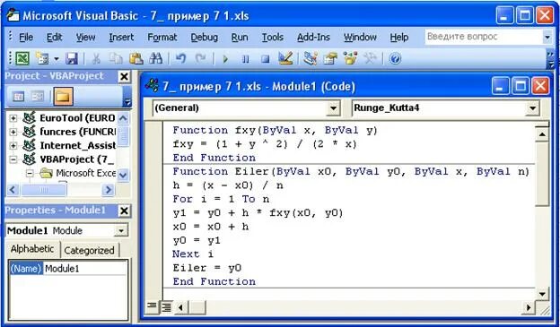Open Find with binoculars icon
This screenshot has width=560, height=327.
[156, 58]
